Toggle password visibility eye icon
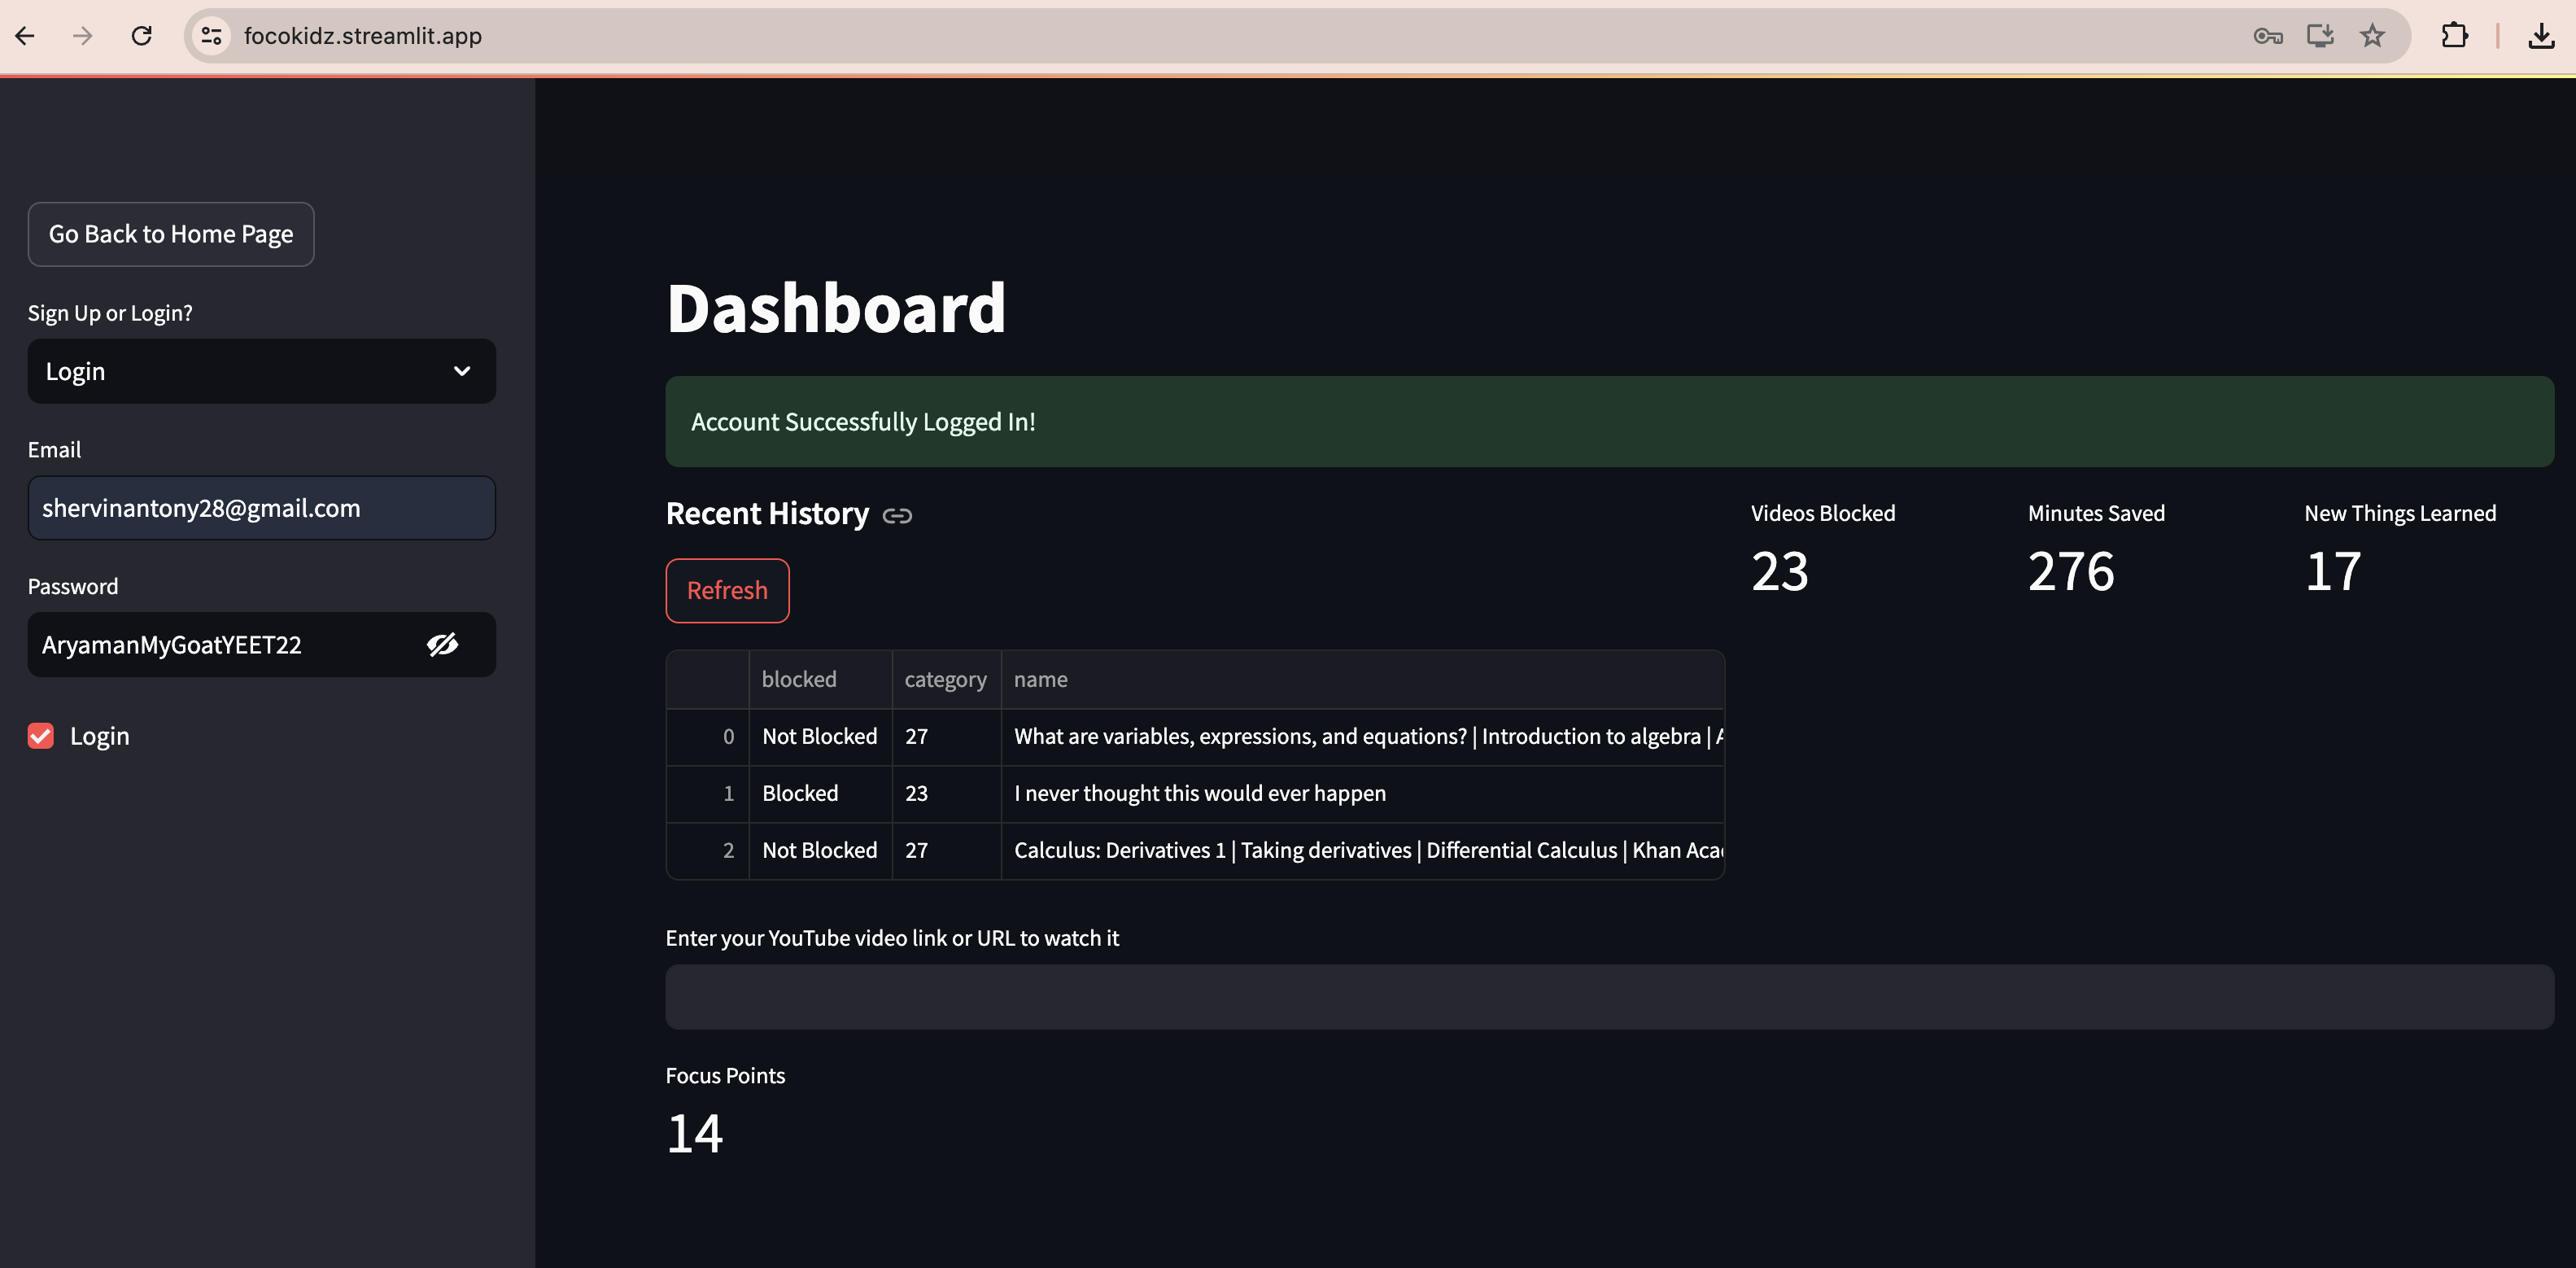The width and height of the screenshot is (2576, 1268). tap(443, 645)
